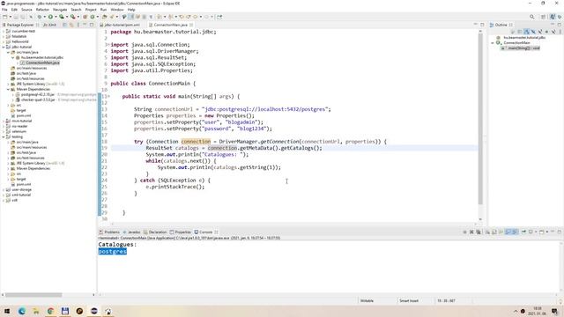Open the Run menu
Screen dimensions: 564x317
[103, 10]
